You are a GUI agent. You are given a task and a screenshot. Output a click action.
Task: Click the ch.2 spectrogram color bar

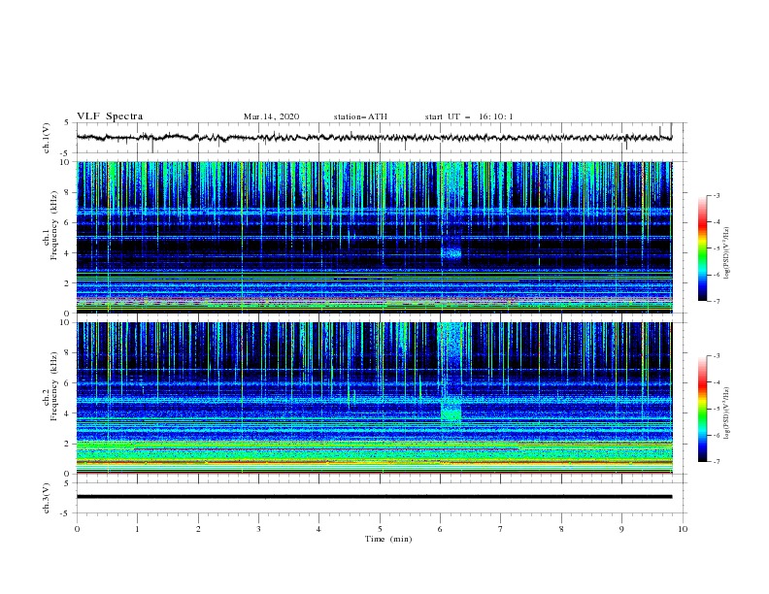(x=702, y=409)
